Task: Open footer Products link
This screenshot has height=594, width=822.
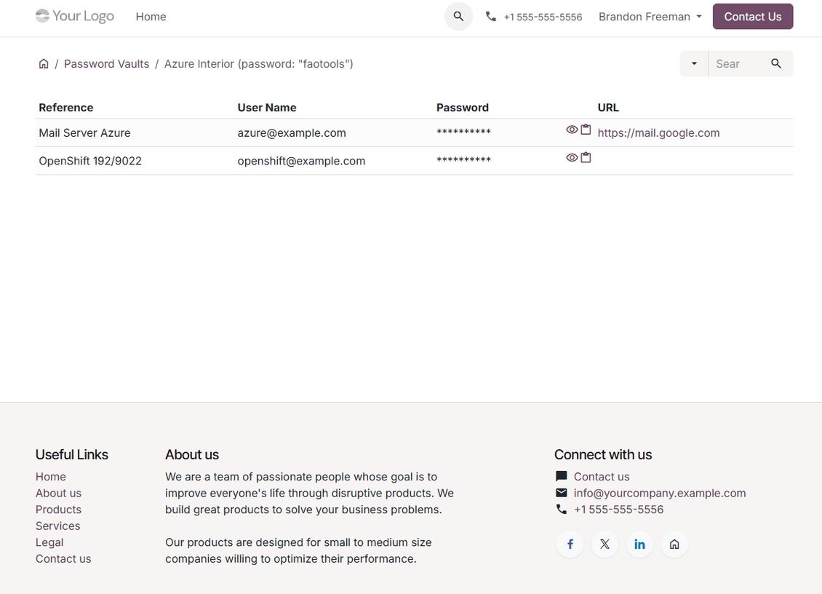Action: 59,509
